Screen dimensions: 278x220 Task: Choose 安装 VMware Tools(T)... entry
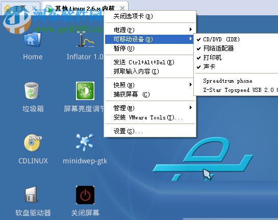[150, 117]
